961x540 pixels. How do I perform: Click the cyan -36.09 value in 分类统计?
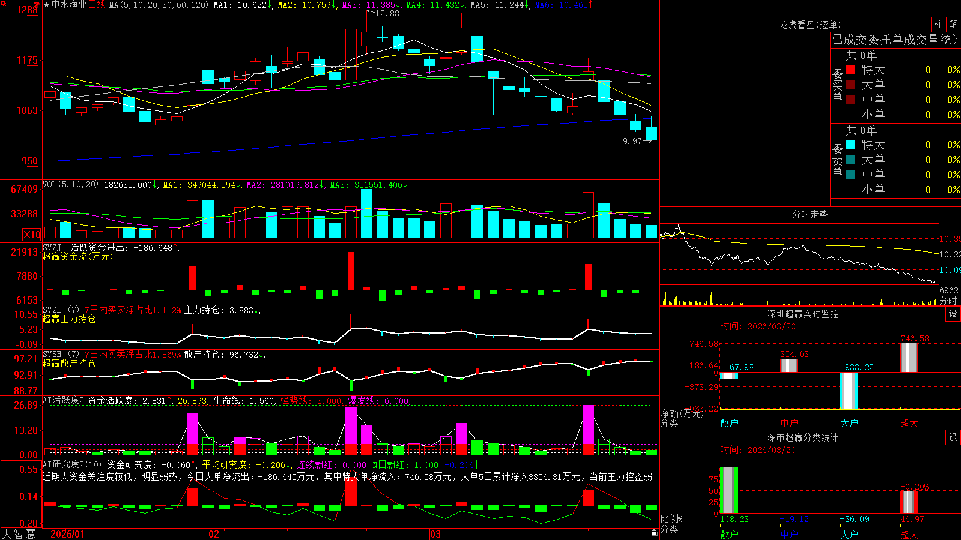[855, 519]
